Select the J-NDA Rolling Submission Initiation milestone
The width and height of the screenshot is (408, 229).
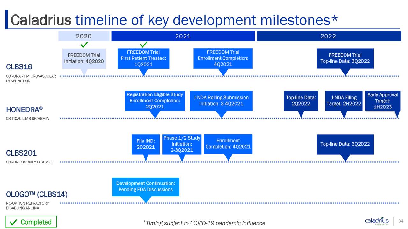(x=221, y=101)
